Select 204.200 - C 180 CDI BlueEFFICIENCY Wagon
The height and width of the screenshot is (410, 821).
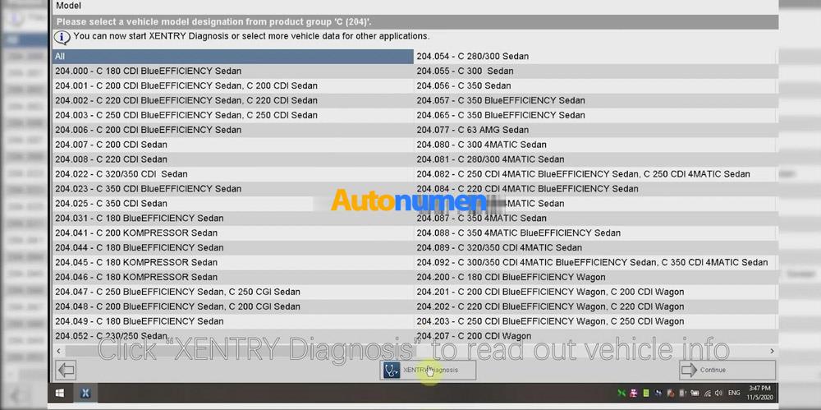click(x=595, y=277)
